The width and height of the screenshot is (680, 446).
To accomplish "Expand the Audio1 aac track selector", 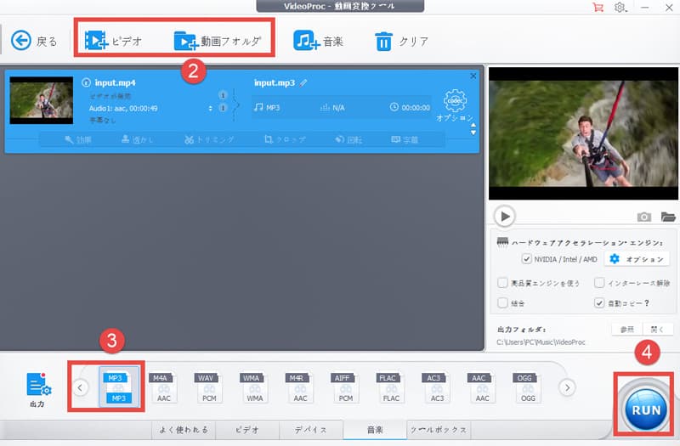I will click(210, 108).
